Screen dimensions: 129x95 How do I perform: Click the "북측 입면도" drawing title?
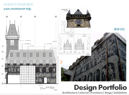[x=50, y=87]
